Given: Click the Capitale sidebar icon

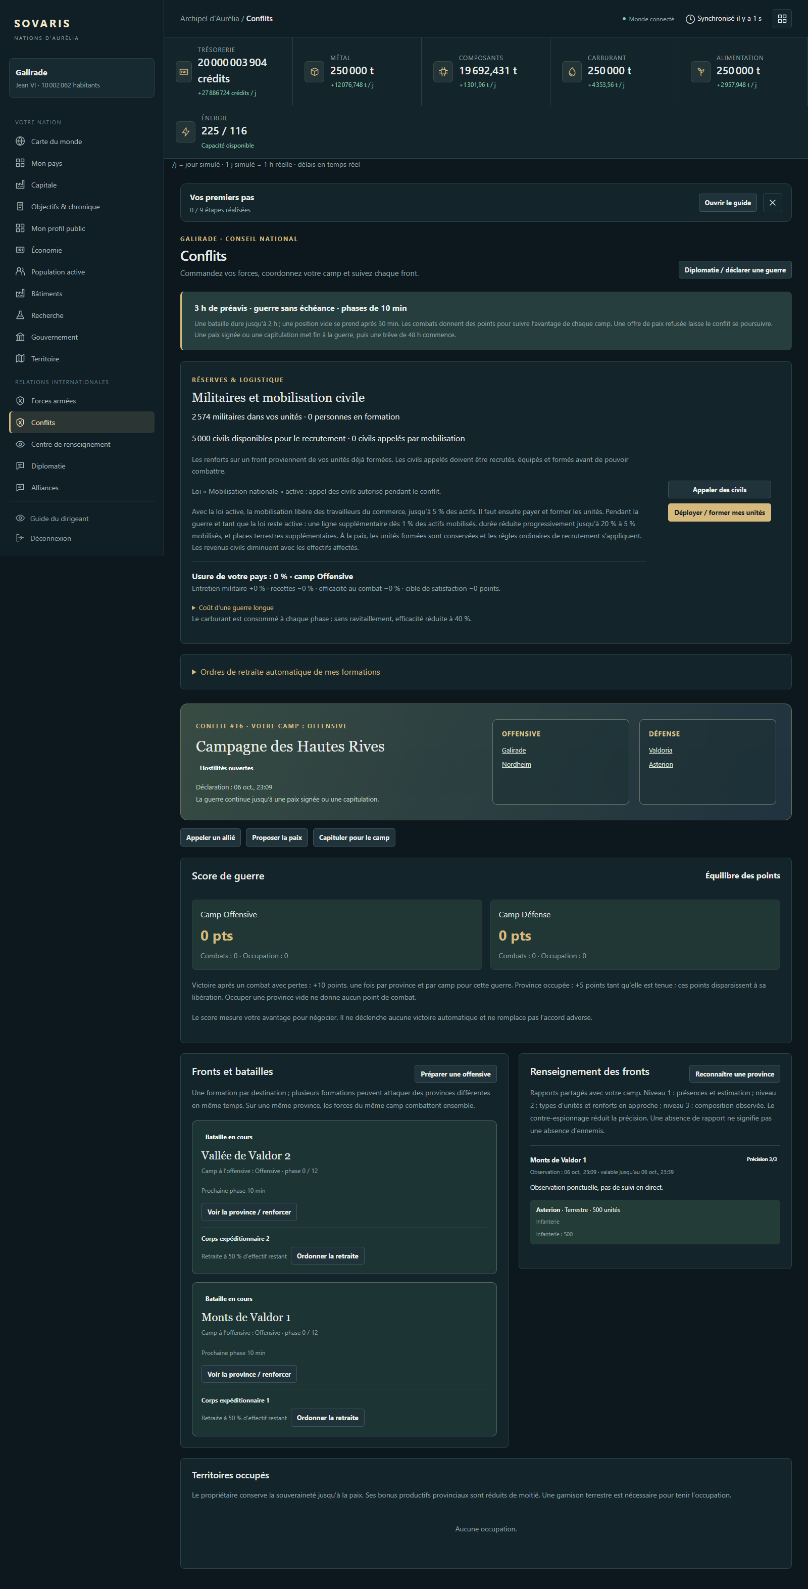Looking at the screenshot, I should [x=20, y=184].
